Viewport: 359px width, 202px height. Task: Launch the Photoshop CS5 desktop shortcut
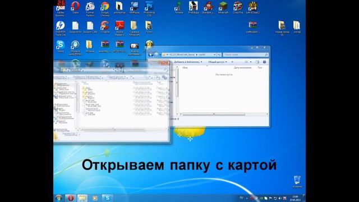click(x=149, y=9)
